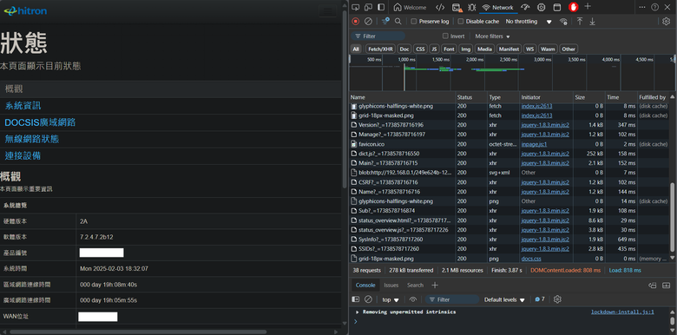
Task: Toggle the Fetch/XHR type filter
Action: (380, 49)
